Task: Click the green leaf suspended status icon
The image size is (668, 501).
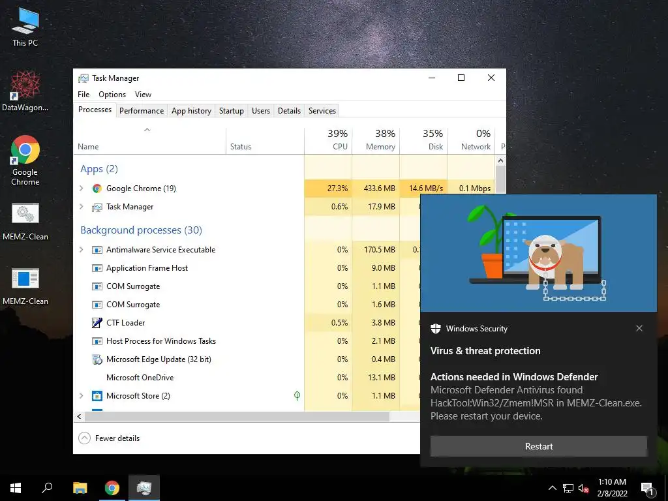Action: (x=297, y=396)
